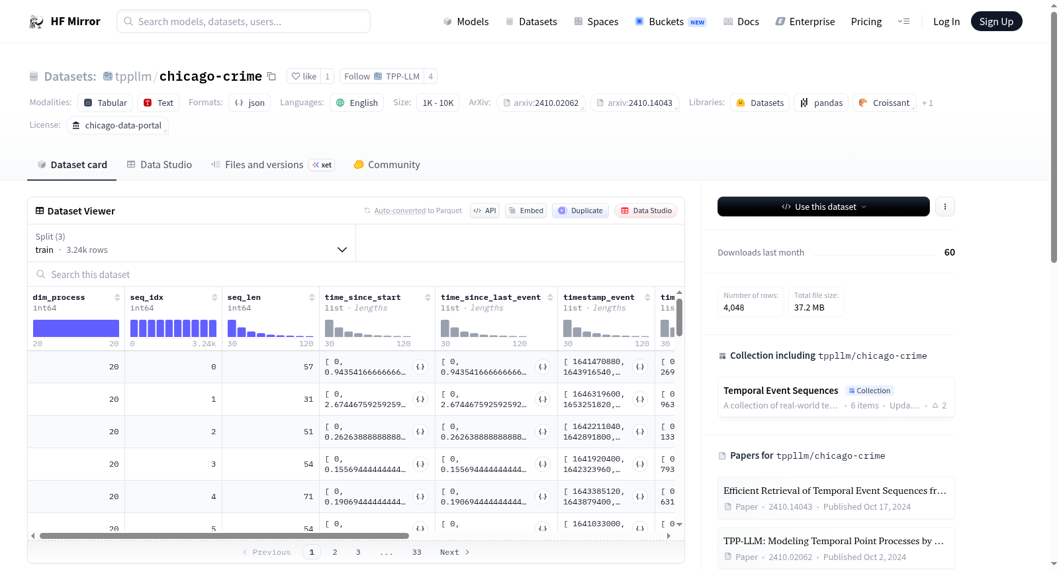Go to the Next page

(x=455, y=552)
